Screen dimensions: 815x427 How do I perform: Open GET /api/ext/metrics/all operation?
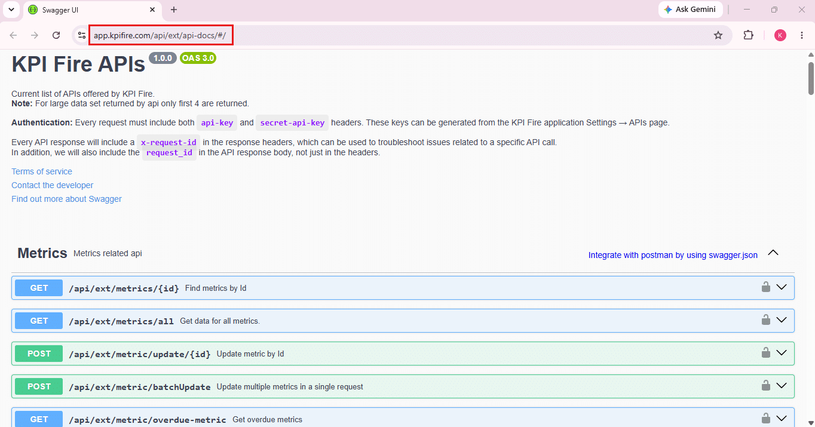(x=403, y=321)
